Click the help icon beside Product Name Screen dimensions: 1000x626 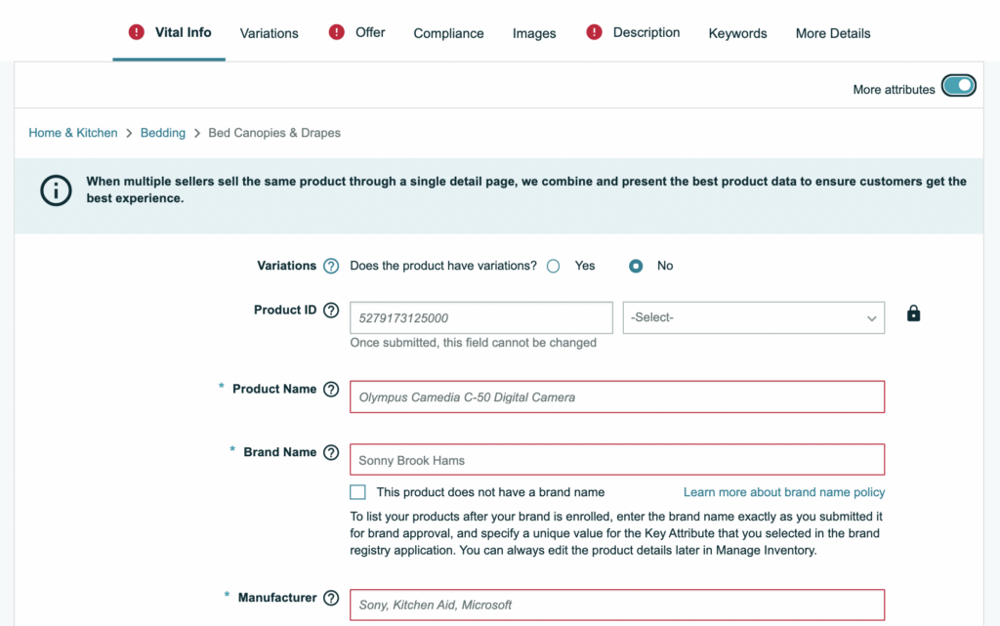pyautogui.click(x=331, y=390)
